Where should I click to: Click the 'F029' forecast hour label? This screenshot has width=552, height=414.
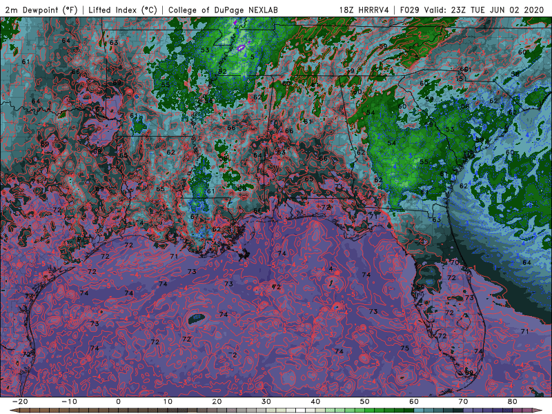(x=409, y=10)
